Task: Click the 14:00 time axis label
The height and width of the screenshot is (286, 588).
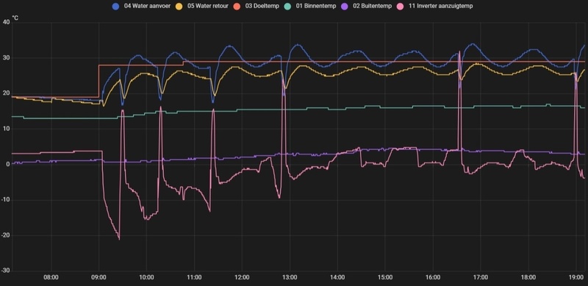Action: (337, 278)
